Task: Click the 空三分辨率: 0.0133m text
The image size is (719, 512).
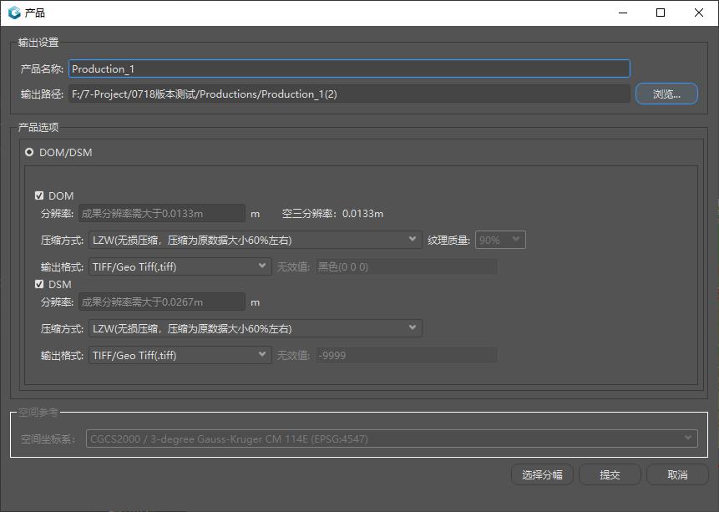Action: pos(332,214)
